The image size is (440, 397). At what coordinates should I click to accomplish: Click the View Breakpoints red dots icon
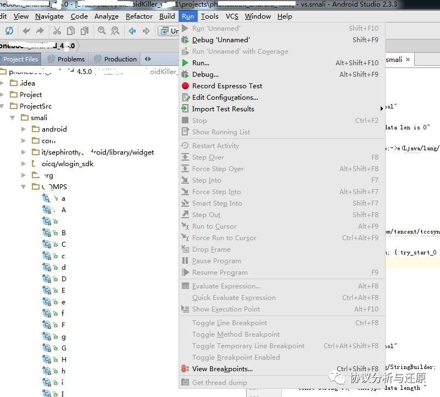185,368
